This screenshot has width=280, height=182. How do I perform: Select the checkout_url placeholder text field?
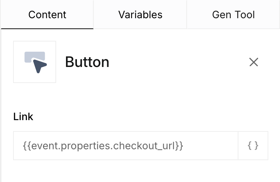pos(126,146)
